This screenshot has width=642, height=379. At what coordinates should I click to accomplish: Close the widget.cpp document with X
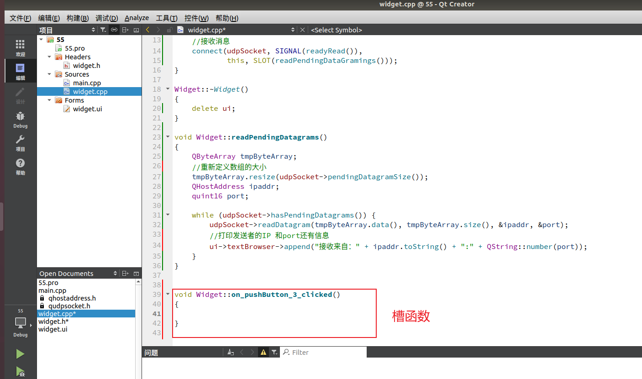tap(302, 30)
